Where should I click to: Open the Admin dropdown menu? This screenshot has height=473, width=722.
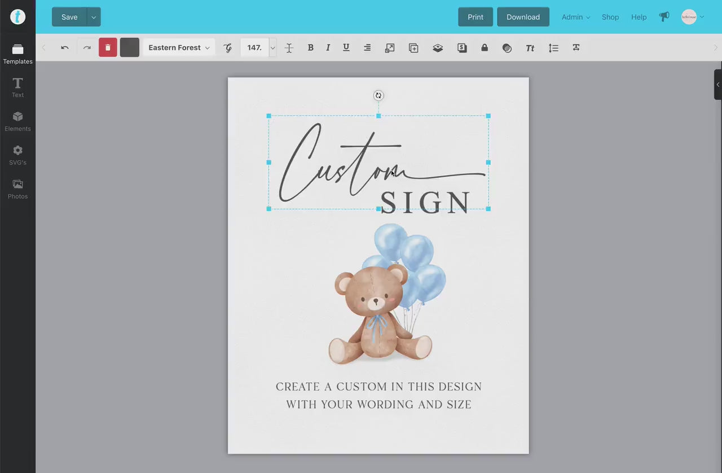575,17
